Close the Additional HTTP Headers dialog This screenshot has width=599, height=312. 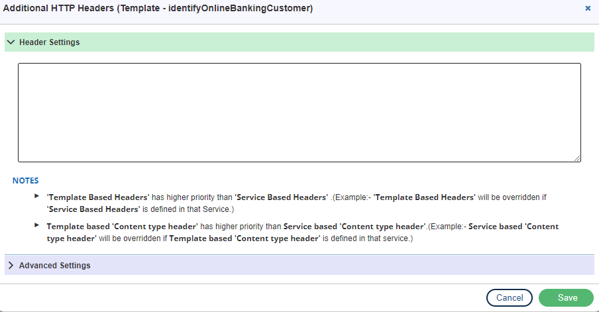tap(588, 9)
